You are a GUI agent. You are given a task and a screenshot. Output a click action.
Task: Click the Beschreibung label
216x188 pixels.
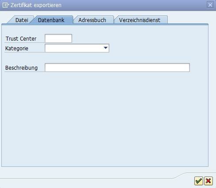21,68
